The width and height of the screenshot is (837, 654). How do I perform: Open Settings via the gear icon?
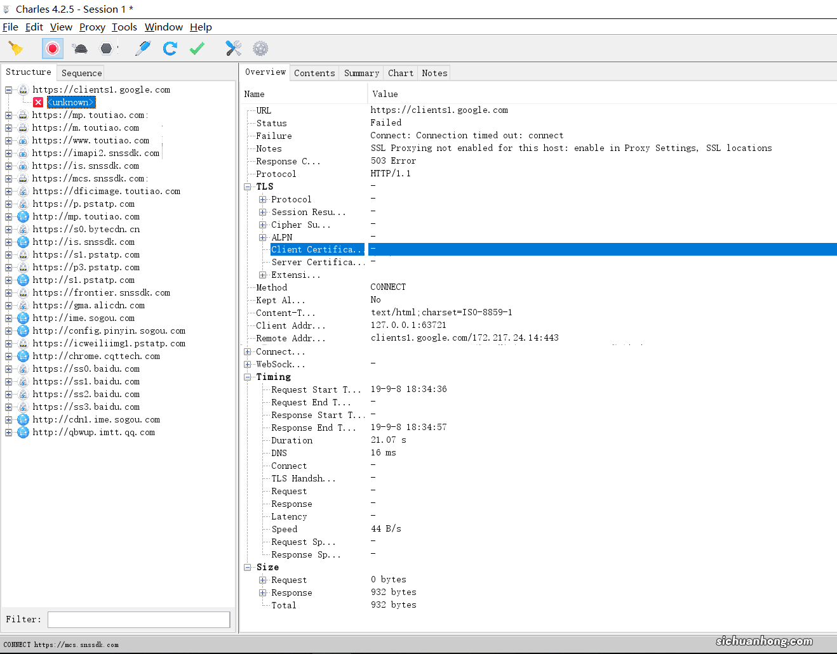[x=260, y=48]
